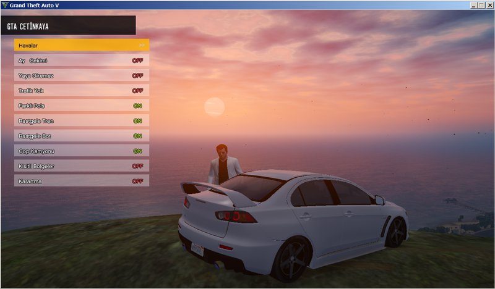This screenshot has height=289, width=495.
Task: Maximize the Grand Theft Auto V window
Action: pos(481,5)
